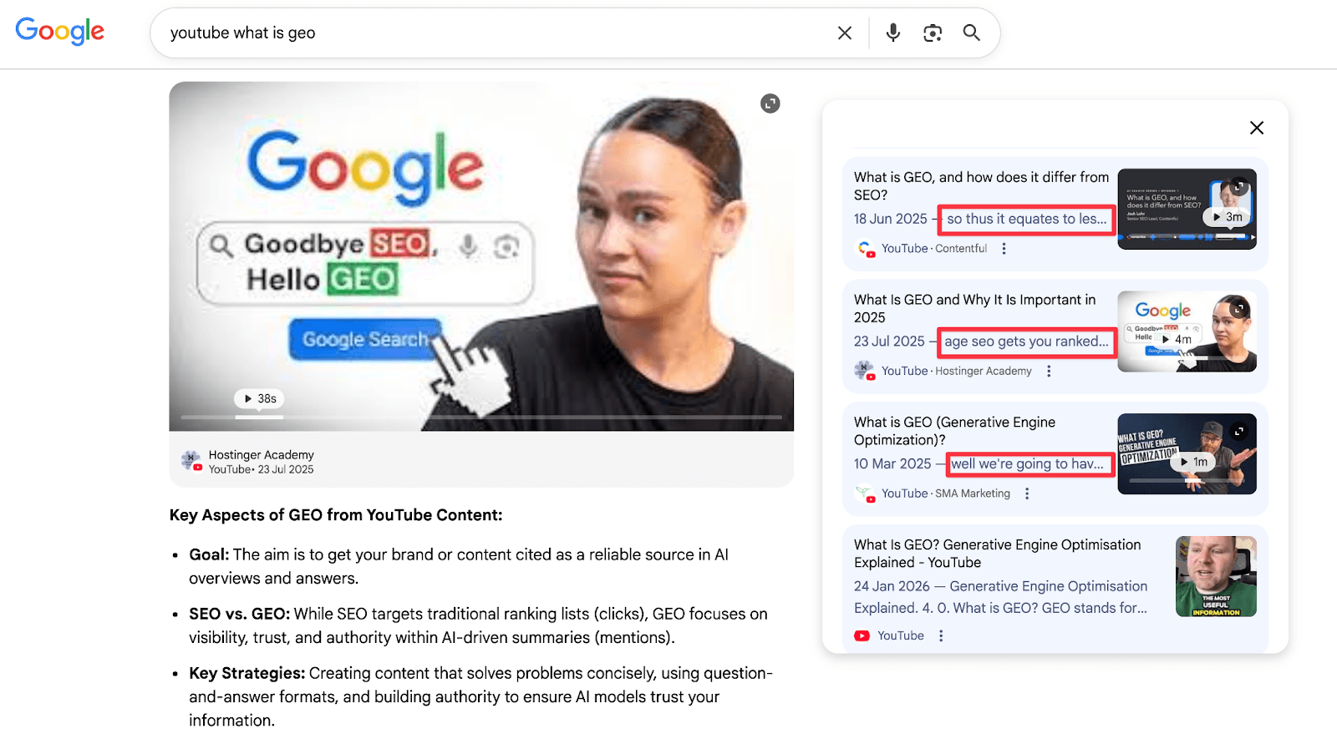Open Google Lens image search

(x=933, y=33)
